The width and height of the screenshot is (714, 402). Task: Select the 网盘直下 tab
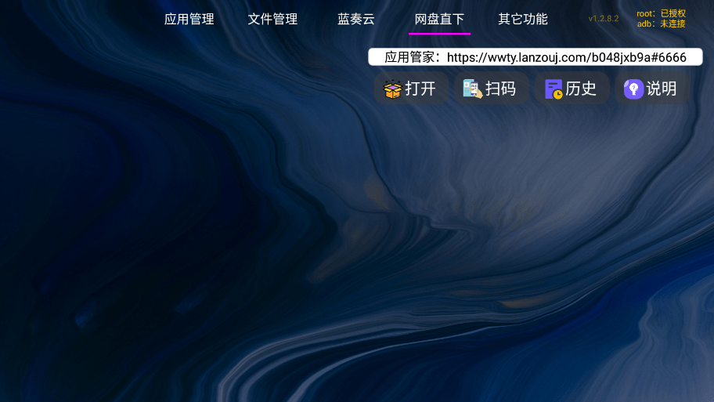click(439, 19)
